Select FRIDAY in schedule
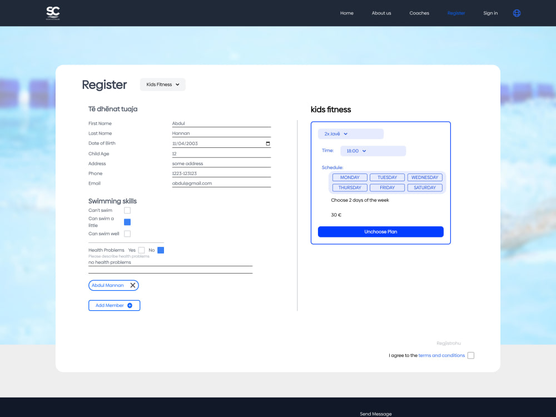The width and height of the screenshot is (556, 417). pos(387,187)
